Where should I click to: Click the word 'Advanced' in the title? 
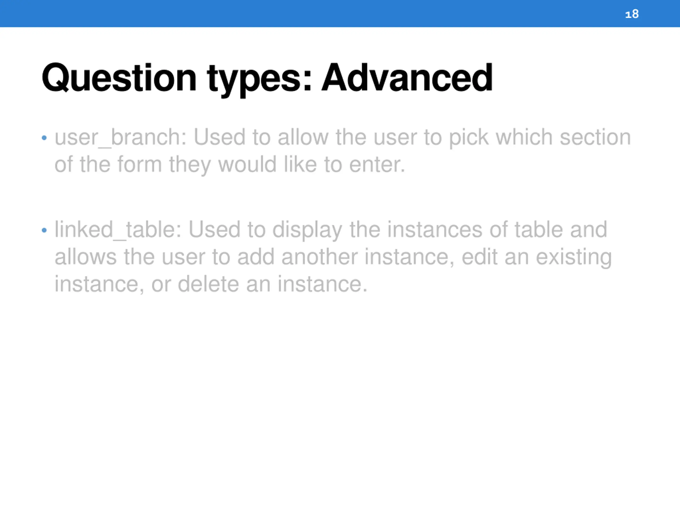pos(407,78)
